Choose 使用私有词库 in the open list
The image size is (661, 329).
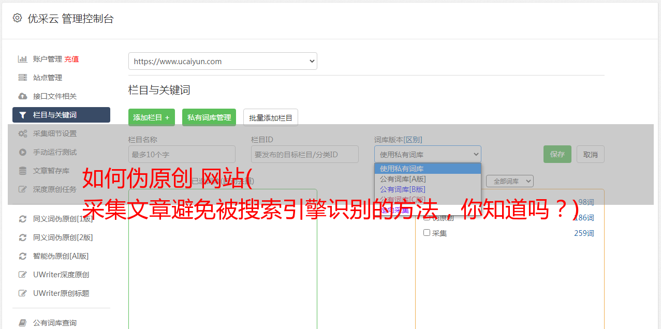(x=428, y=169)
